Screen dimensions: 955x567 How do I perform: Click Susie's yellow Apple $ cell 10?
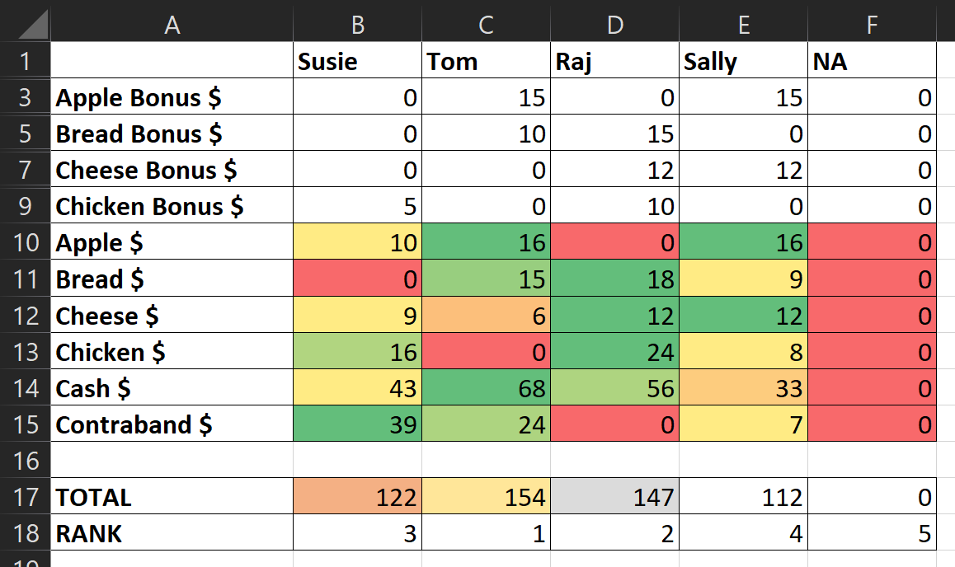[x=358, y=242]
